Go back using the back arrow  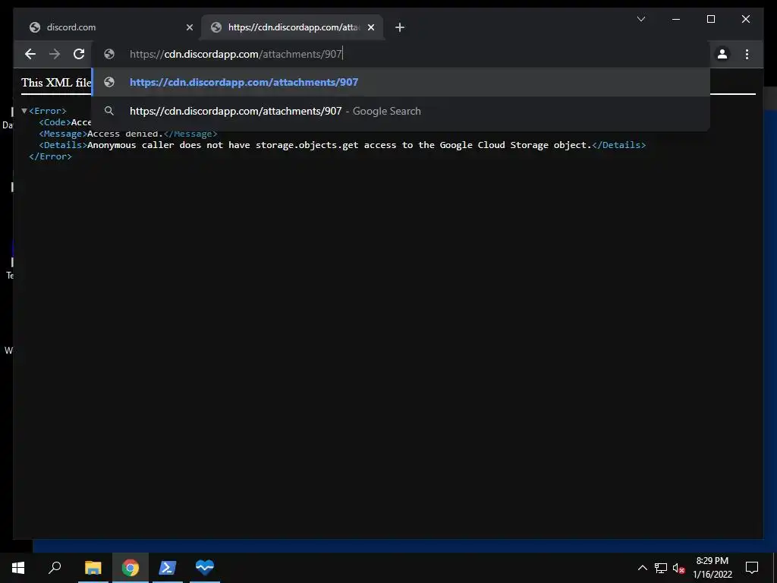(30, 54)
